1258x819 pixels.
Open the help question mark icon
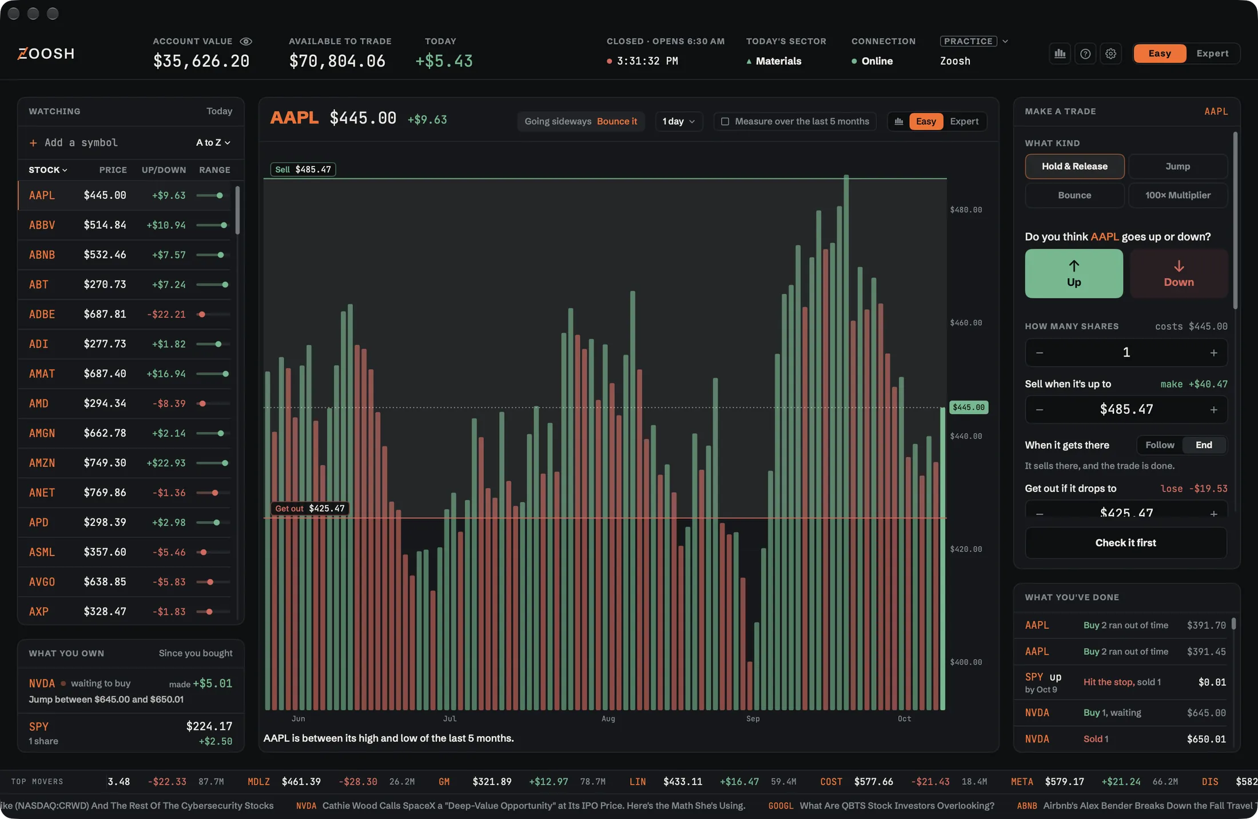(1085, 54)
